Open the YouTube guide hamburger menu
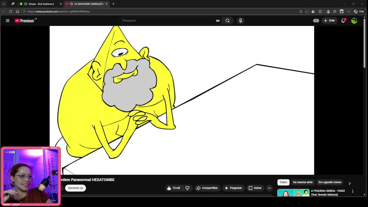Screen dimensions: 368x207 (8, 21)
